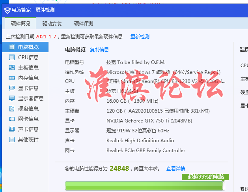The image size is (248, 192).
Task: Click the 超越99%的电脑 badge
Action: click(x=205, y=177)
